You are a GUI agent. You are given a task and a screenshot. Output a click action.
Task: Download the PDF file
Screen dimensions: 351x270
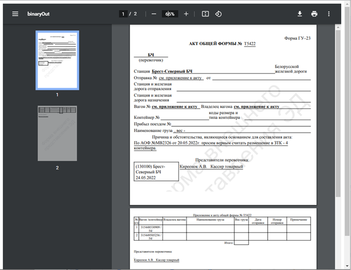tap(300, 14)
